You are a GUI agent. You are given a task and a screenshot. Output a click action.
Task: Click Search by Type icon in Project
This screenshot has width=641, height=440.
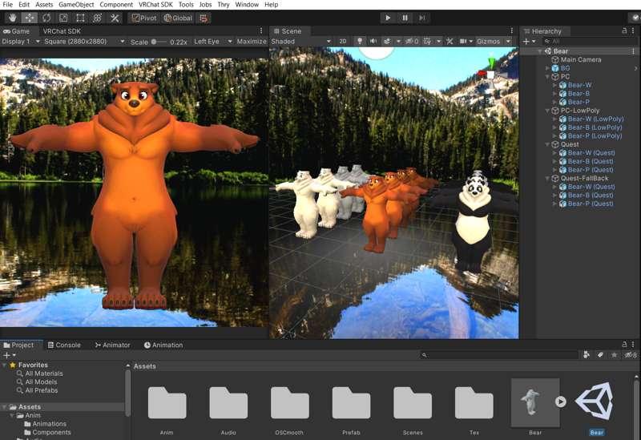tap(587, 355)
